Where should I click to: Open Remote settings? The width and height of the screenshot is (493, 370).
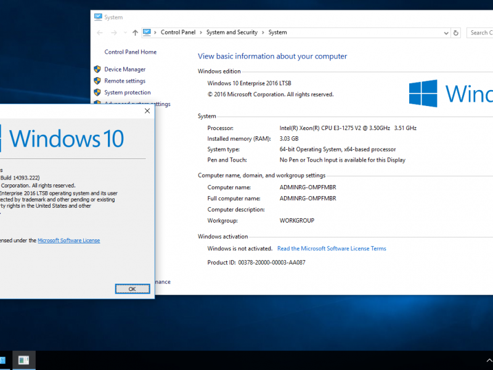(x=125, y=81)
